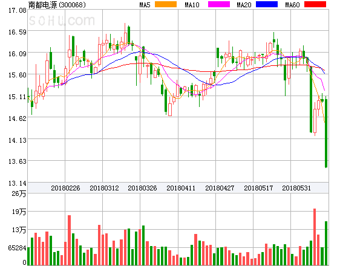Click the last long green candlestick falling to 13.63

pyautogui.click(x=326, y=133)
